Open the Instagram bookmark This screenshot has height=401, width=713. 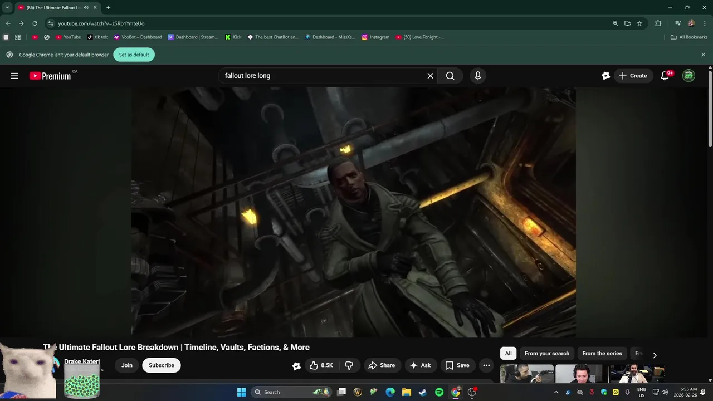point(375,37)
